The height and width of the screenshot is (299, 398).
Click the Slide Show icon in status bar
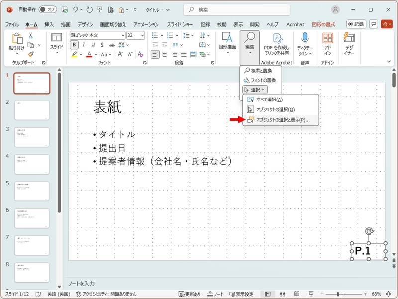pyautogui.click(x=311, y=294)
